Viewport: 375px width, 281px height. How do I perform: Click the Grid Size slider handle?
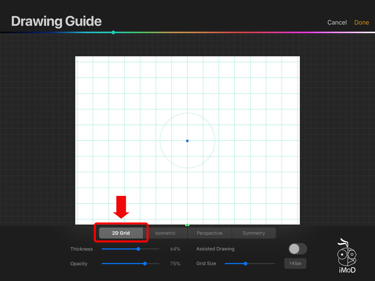[x=245, y=264]
